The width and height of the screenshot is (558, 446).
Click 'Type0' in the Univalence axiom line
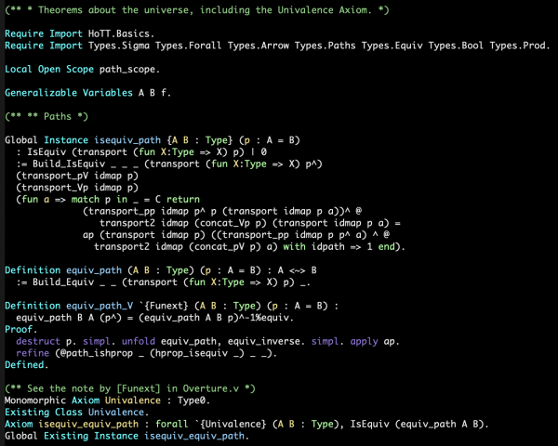pyautogui.click(x=191, y=400)
